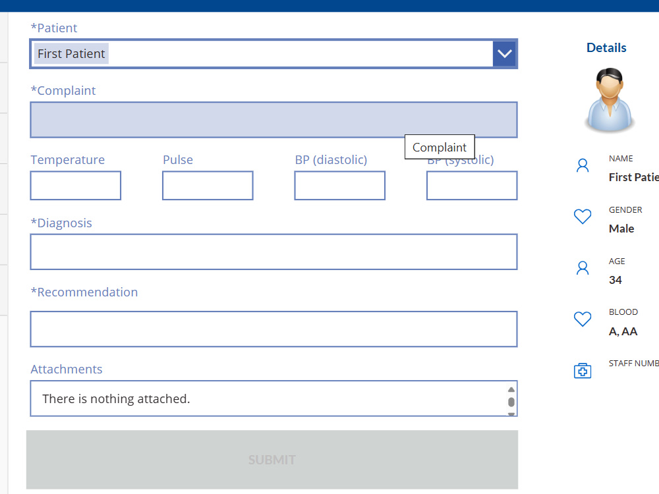The image size is (659, 494).
Task: Click the medical kit icon beside STAFF NUMBER
Action: 583,370
